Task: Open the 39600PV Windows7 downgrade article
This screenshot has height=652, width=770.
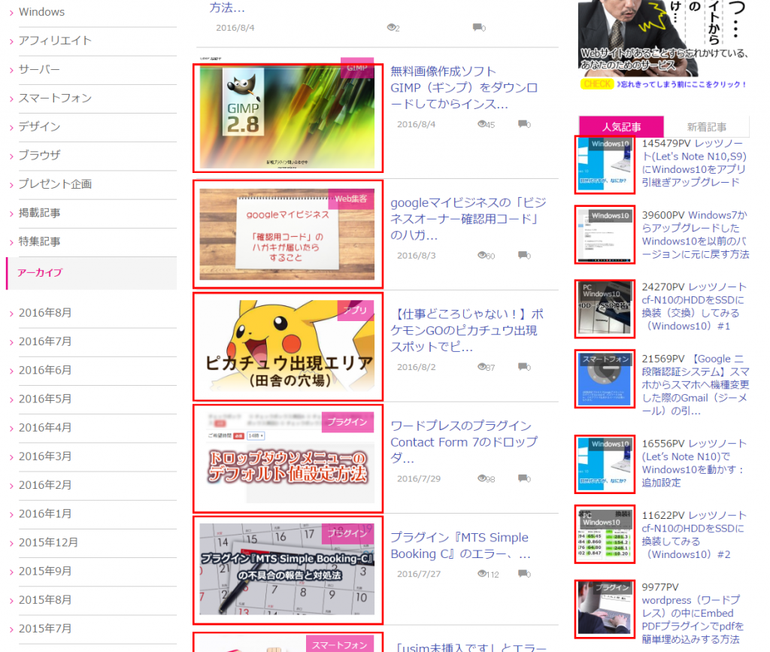Action: point(696,235)
